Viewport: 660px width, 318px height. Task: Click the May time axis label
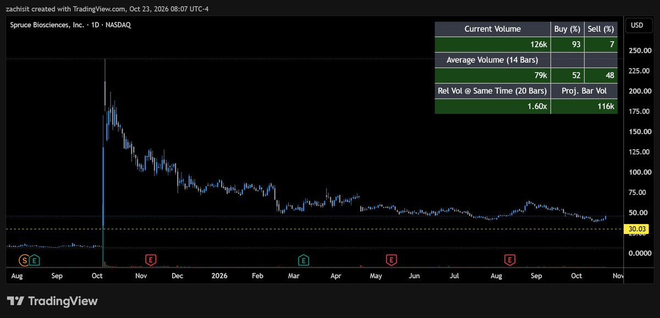pos(376,276)
